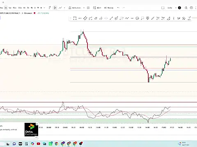Switch chart to the 3m timeframe

point(6,8)
